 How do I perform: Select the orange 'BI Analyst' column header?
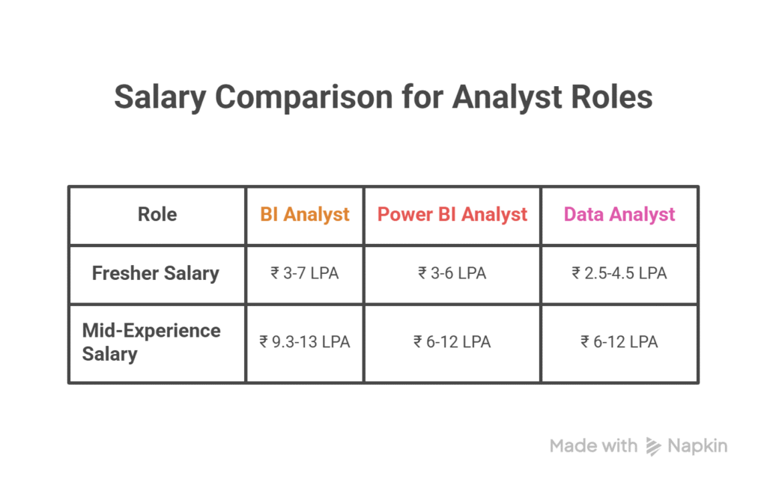tap(305, 215)
